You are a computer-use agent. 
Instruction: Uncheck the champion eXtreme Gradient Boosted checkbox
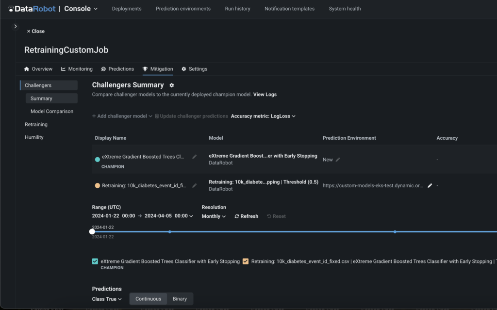coord(95,261)
